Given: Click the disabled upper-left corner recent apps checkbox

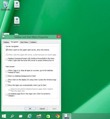Looking at the screenshot, I should [x=7, y=55].
